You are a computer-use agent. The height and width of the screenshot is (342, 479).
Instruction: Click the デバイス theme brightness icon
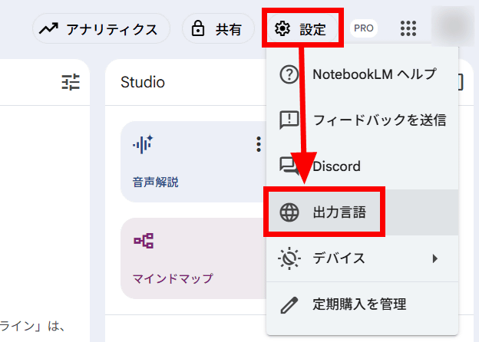pos(289,258)
